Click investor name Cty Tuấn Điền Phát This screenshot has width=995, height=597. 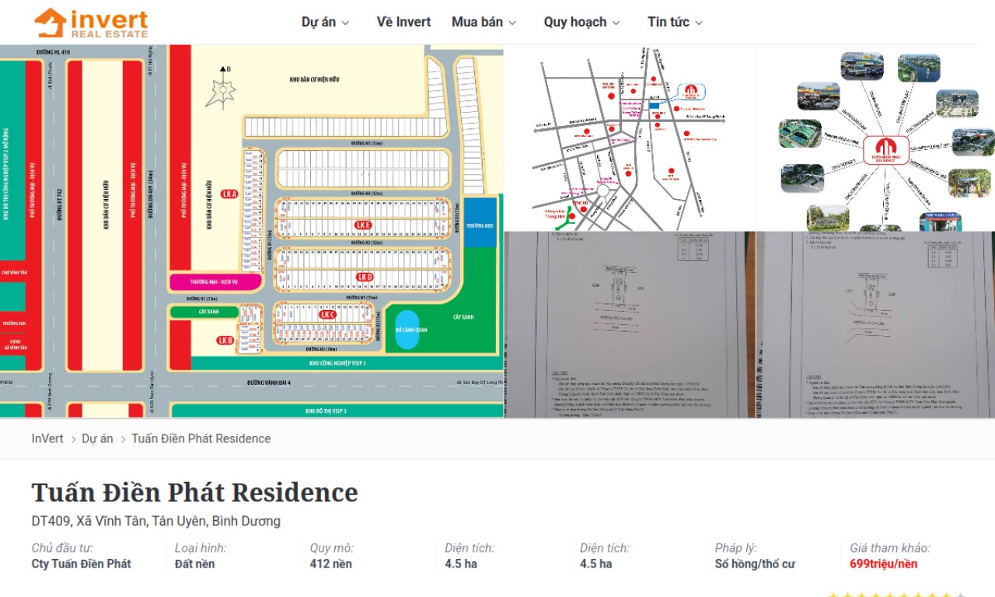(x=82, y=564)
